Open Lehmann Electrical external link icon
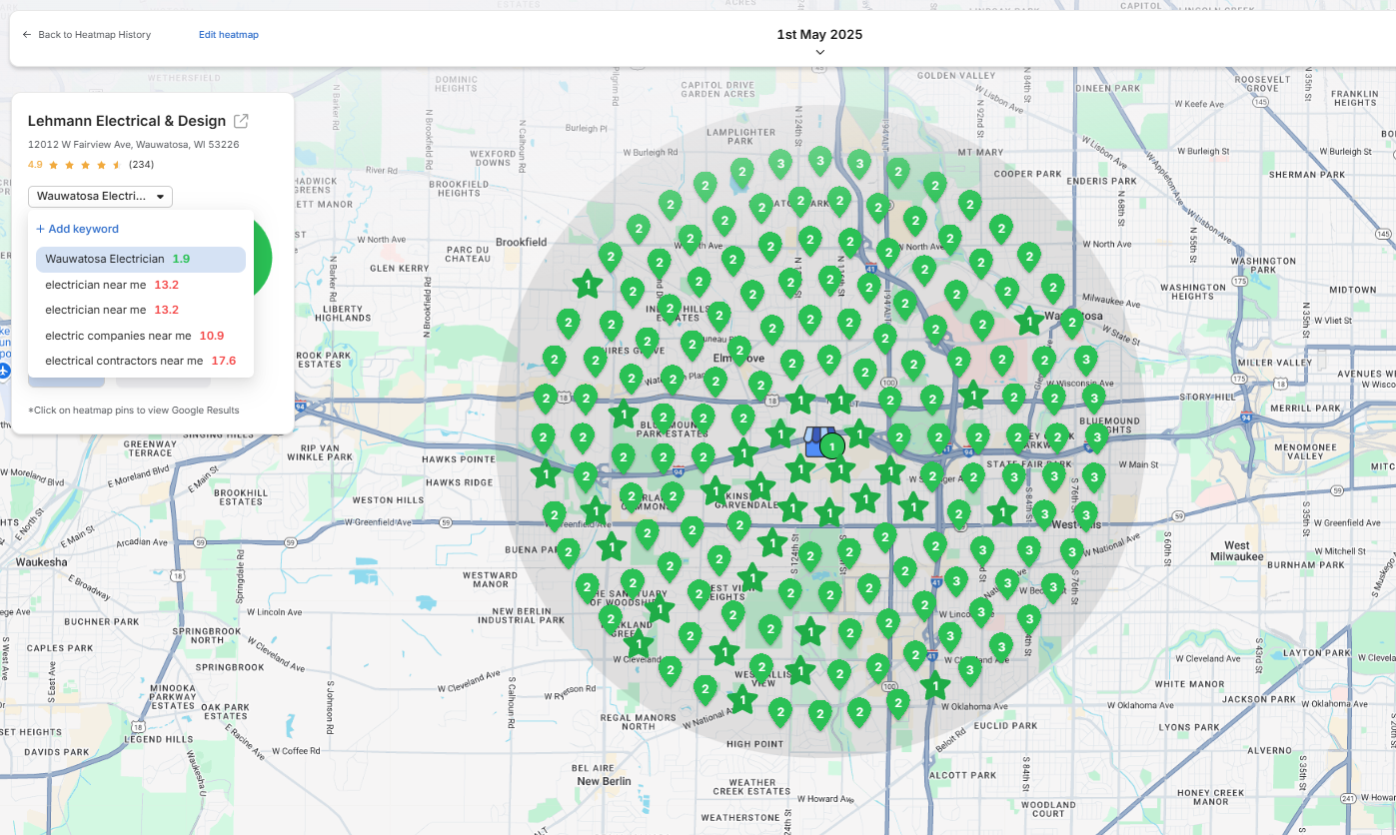The image size is (1396, 835). tap(241, 121)
